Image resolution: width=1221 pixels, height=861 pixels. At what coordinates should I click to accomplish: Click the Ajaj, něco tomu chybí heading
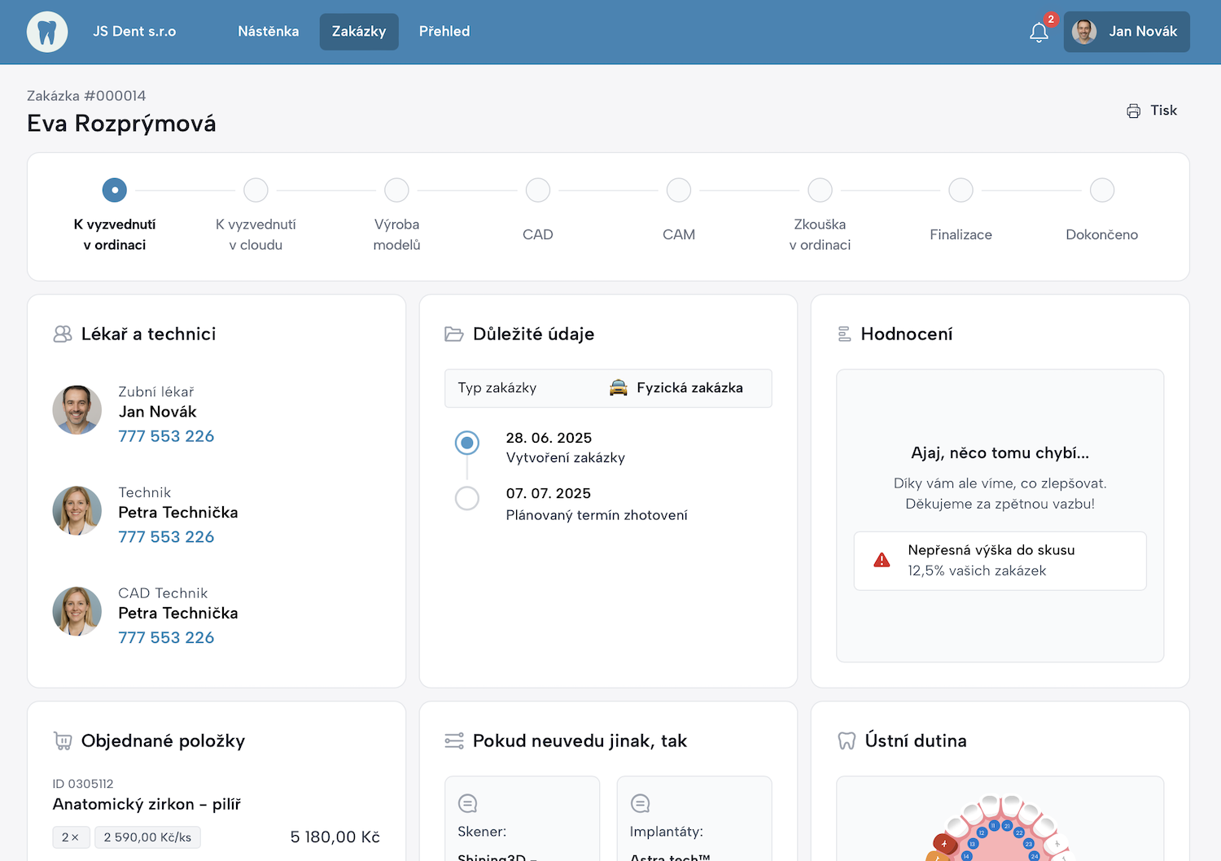point(1000,453)
